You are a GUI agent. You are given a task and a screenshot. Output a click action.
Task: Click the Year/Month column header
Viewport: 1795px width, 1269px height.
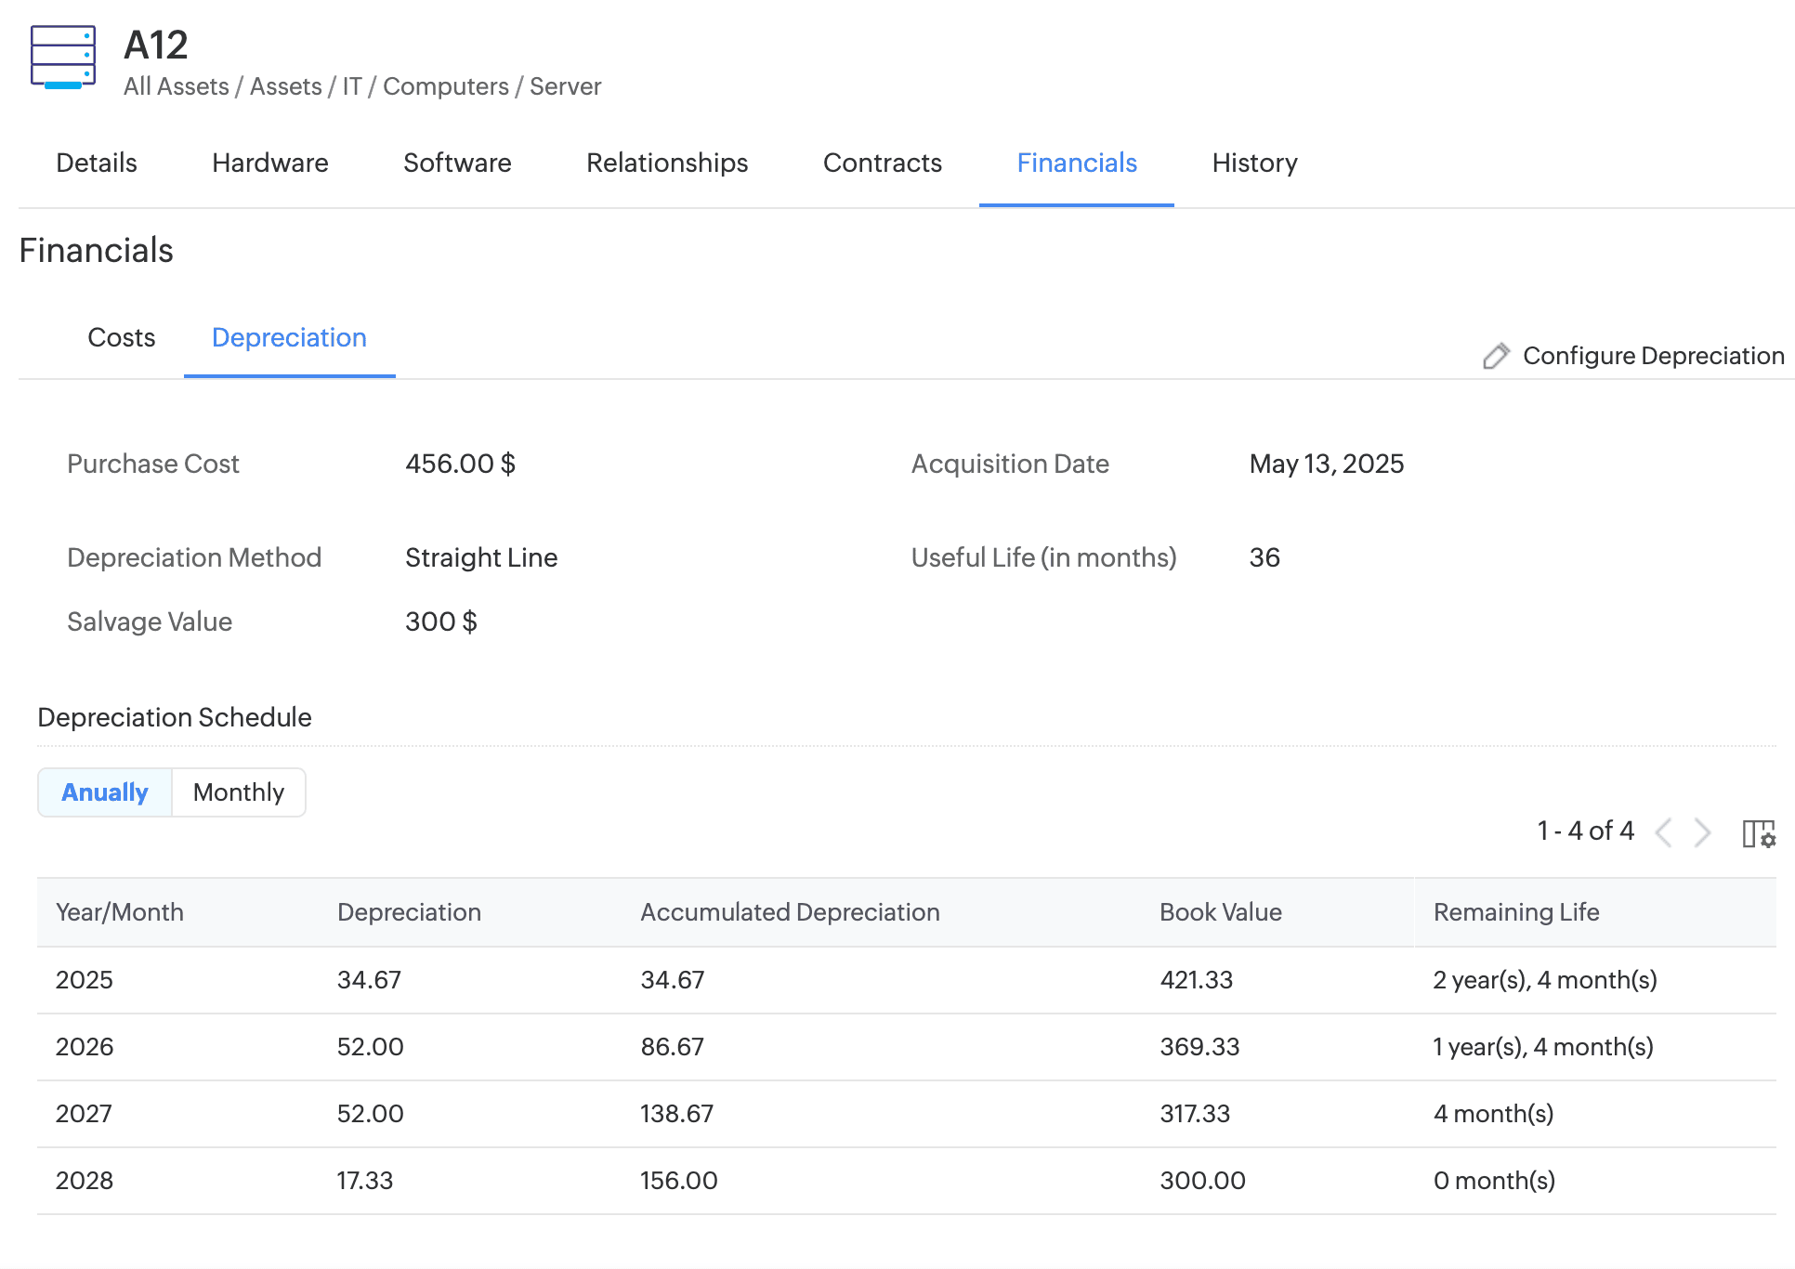(120, 912)
